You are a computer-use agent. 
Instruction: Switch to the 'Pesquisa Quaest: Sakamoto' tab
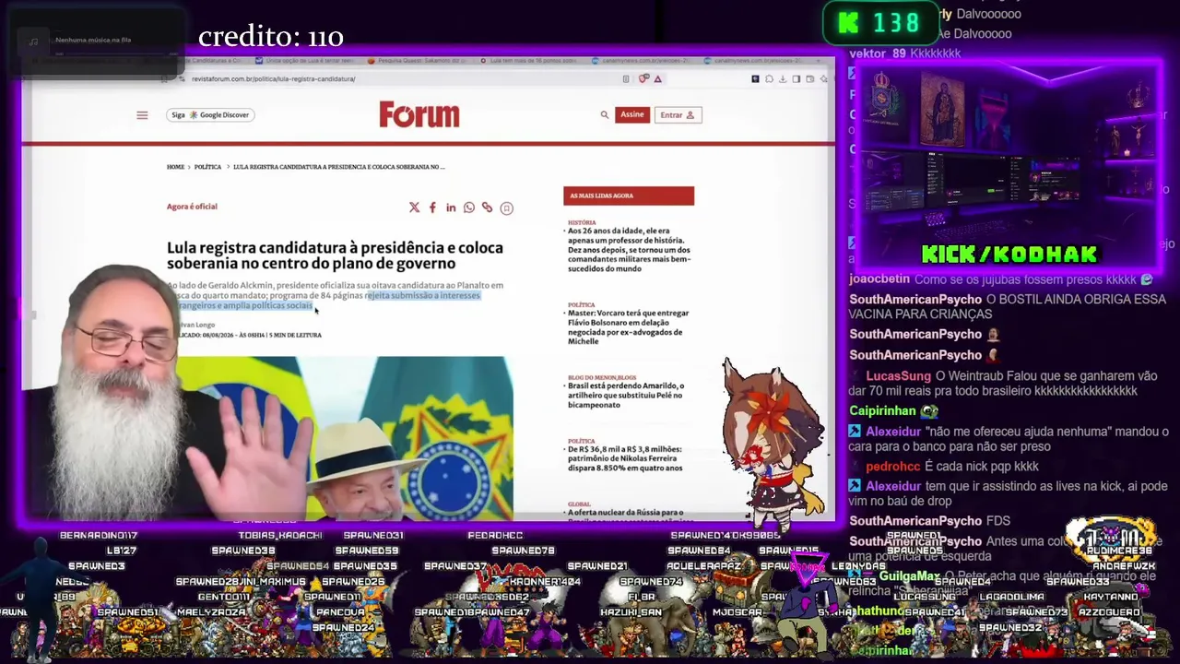[417, 61]
